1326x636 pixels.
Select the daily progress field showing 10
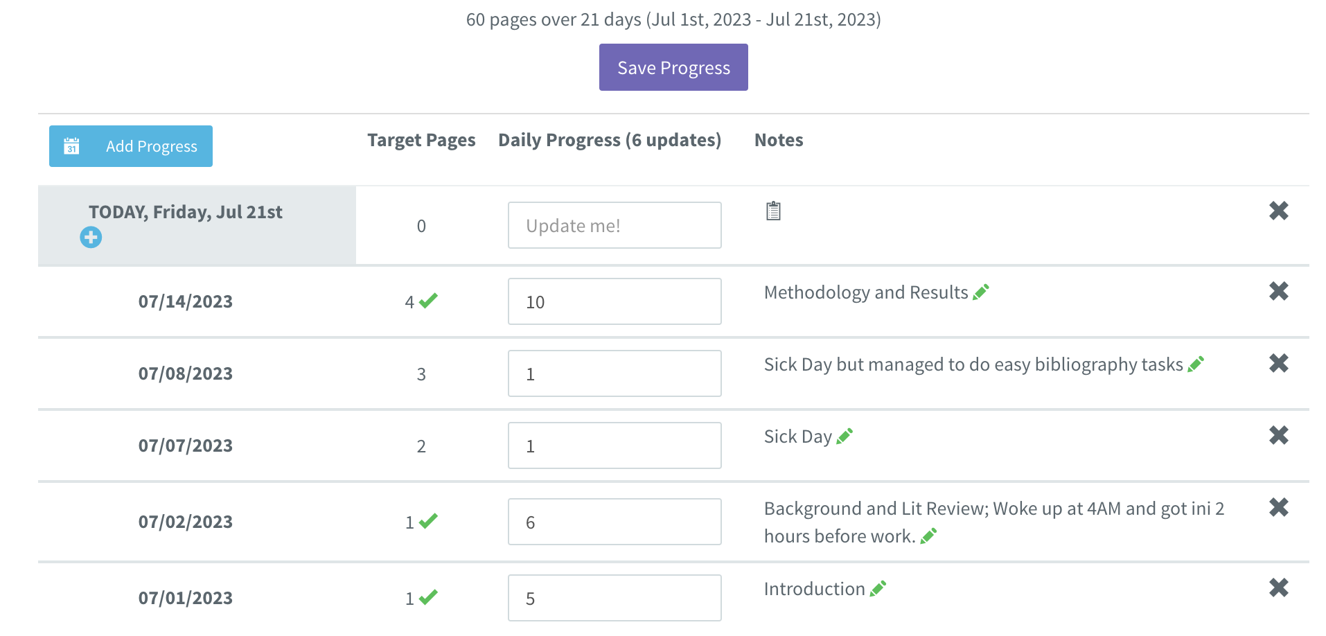614,301
